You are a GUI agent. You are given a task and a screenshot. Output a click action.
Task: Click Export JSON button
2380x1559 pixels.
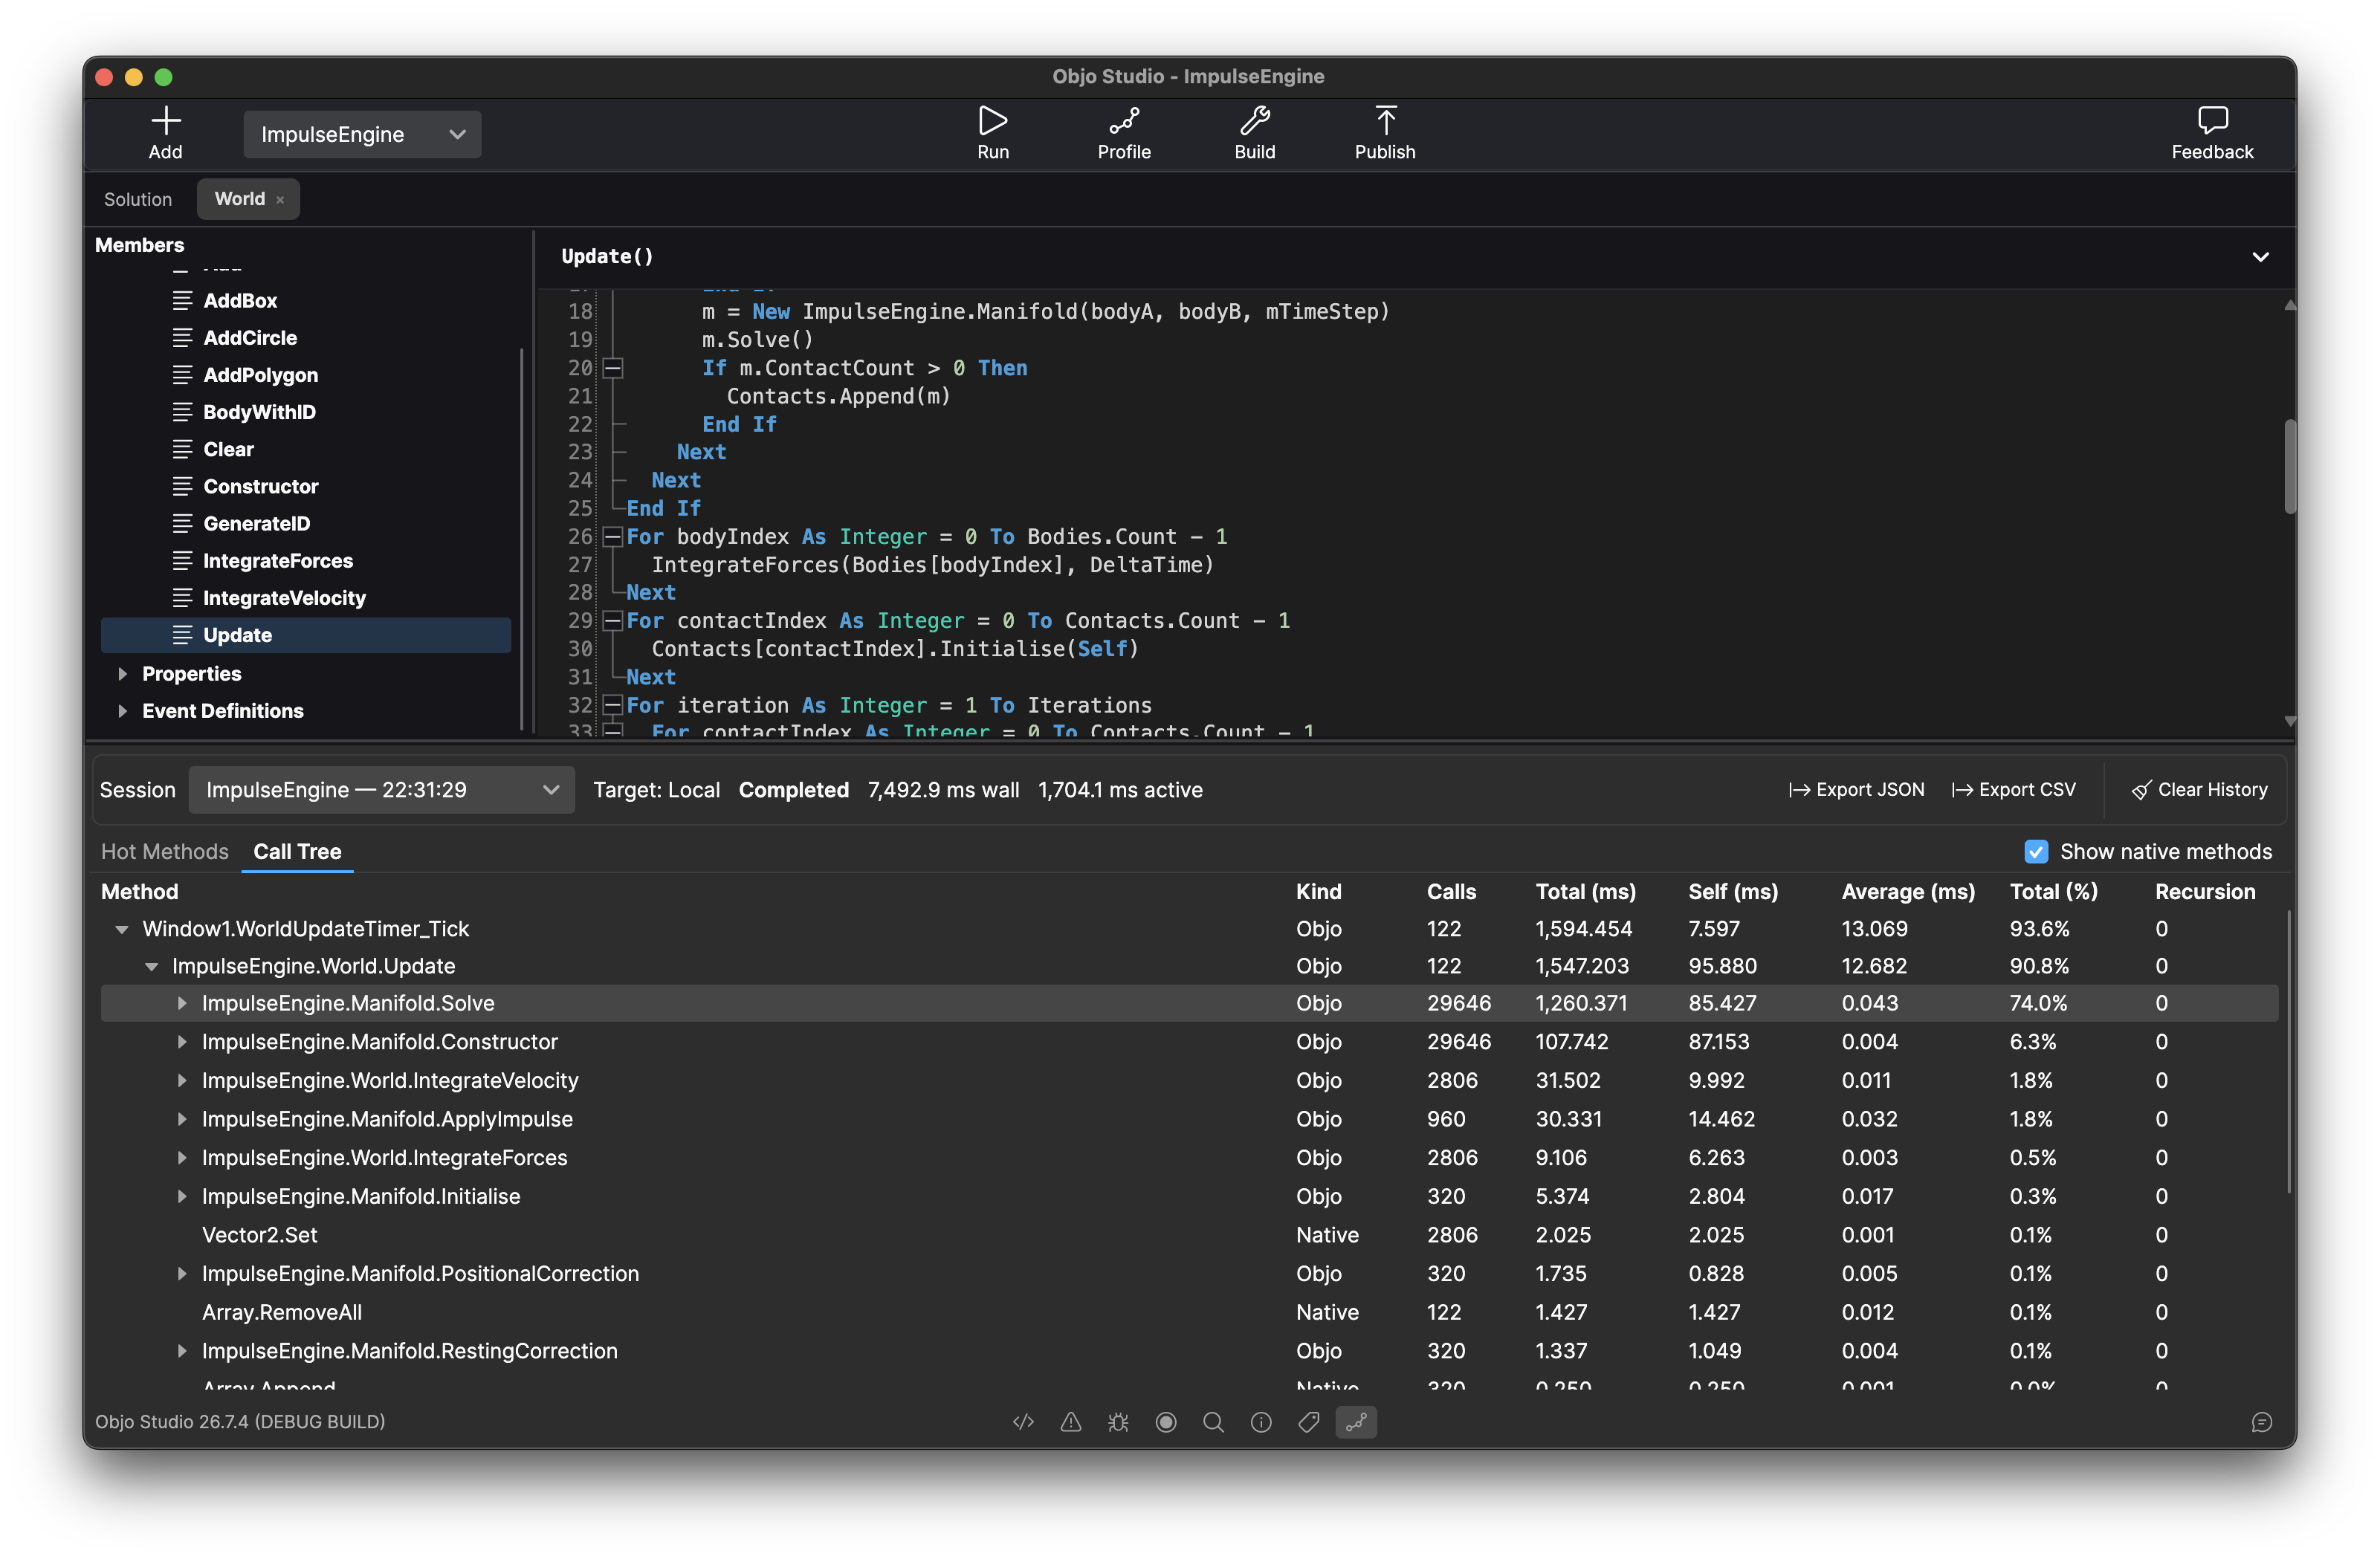[x=1856, y=789]
